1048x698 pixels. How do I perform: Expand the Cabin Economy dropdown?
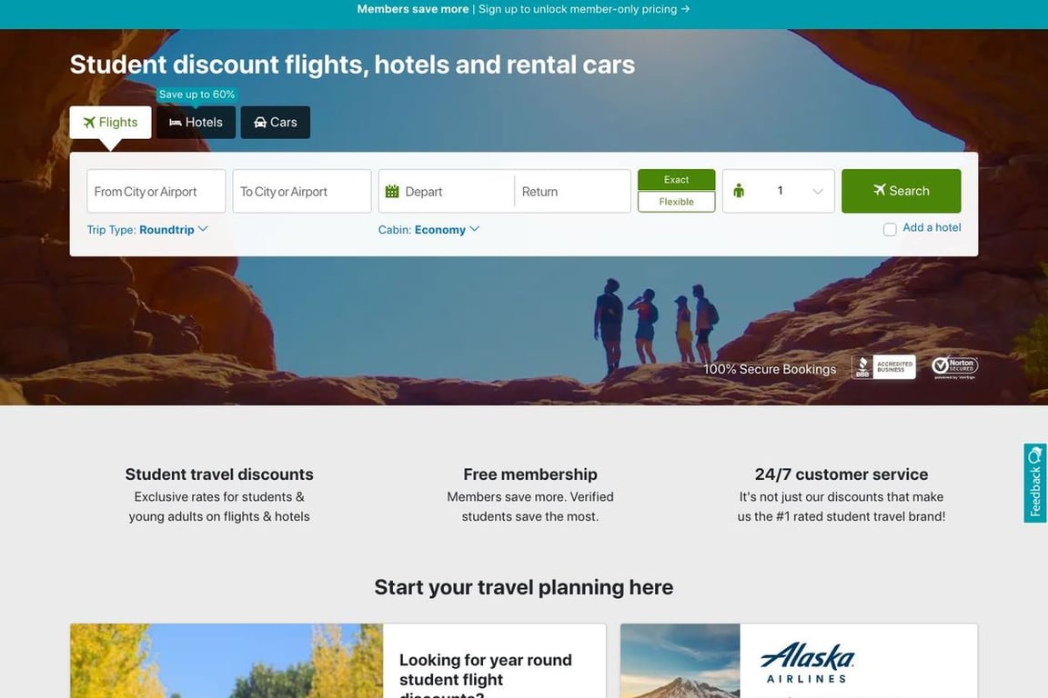point(429,229)
